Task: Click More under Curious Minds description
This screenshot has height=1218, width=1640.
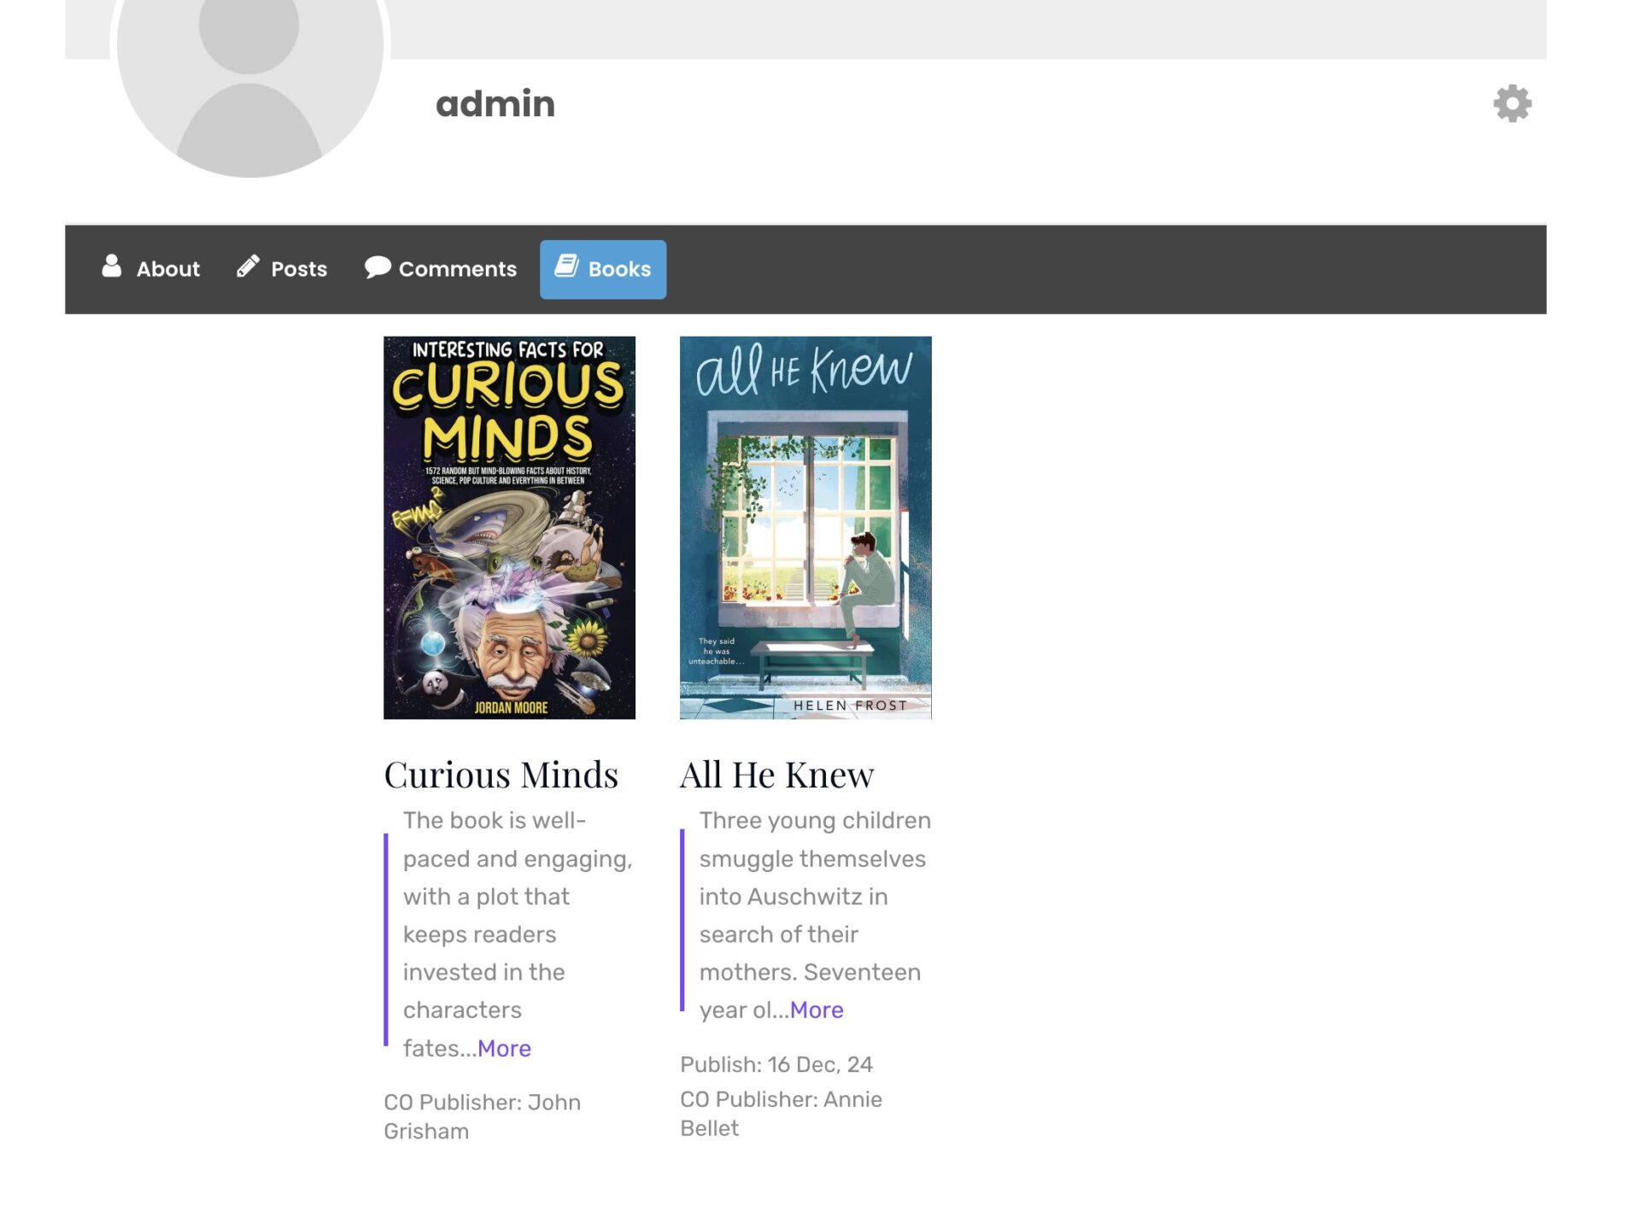Action: tap(504, 1048)
